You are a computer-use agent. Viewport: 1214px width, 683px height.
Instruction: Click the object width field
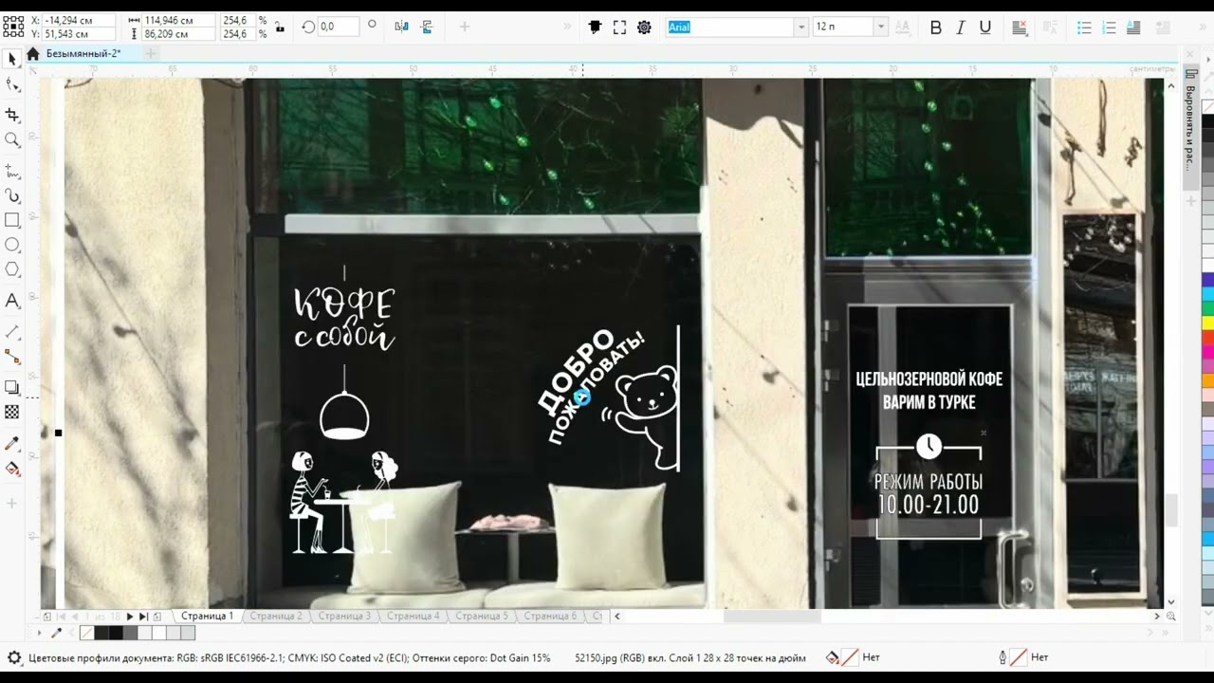coord(177,20)
